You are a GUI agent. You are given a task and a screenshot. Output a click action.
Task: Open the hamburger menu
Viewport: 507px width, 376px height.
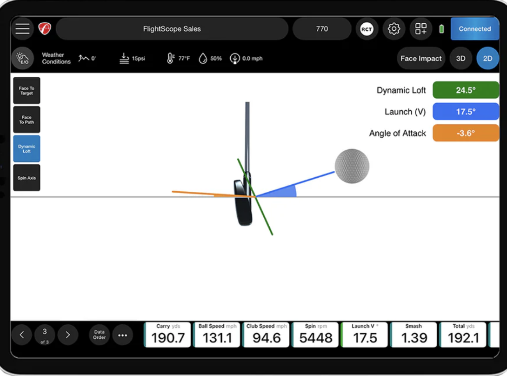coord(22,29)
